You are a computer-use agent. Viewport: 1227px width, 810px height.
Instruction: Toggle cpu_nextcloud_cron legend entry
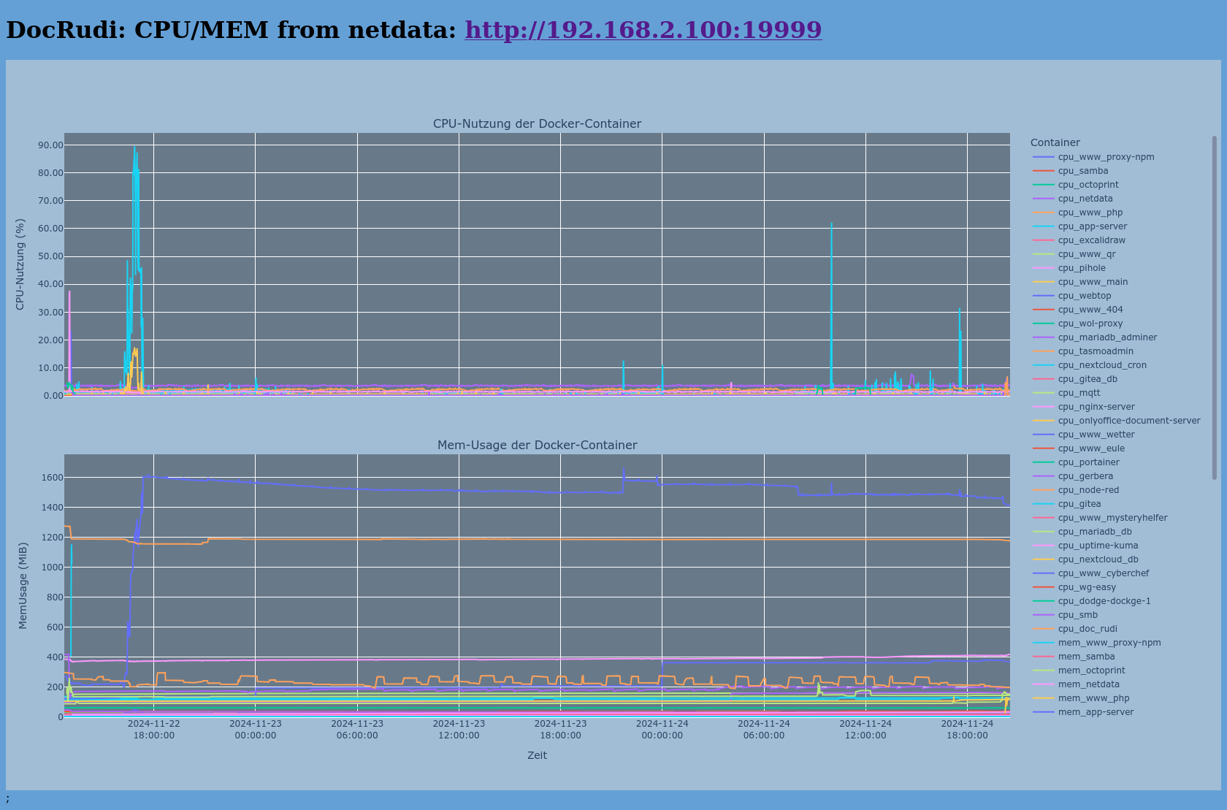[1101, 365]
